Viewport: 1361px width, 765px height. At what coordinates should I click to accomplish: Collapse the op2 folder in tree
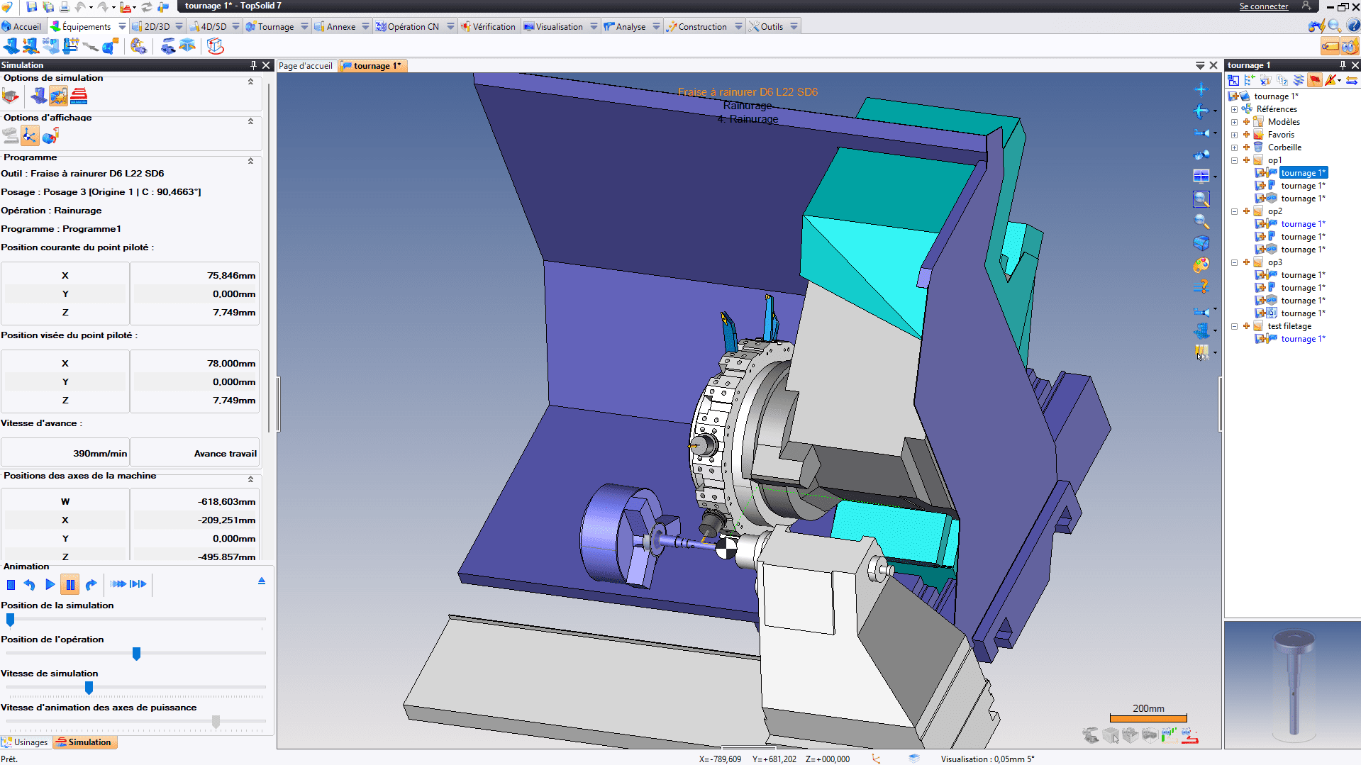coord(1235,211)
